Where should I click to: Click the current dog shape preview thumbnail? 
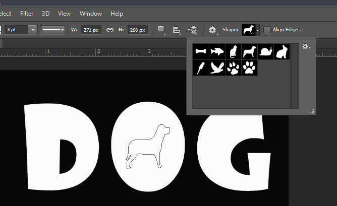point(249,30)
